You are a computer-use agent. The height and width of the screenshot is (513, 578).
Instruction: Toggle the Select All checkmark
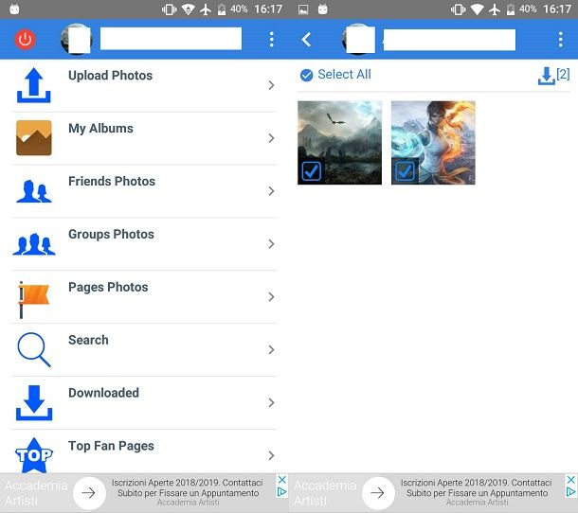point(306,75)
